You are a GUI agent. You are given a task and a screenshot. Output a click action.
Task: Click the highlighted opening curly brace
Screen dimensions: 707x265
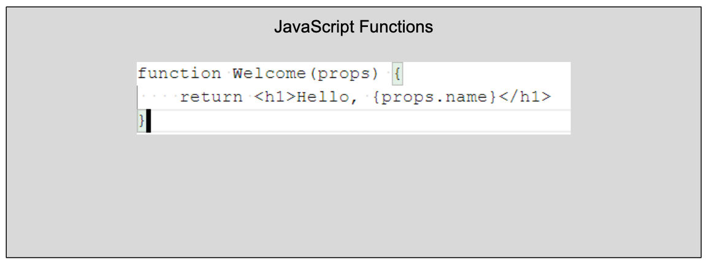[x=397, y=74]
